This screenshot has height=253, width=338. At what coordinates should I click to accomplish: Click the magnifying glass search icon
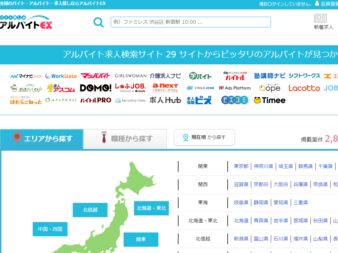coord(99,22)
